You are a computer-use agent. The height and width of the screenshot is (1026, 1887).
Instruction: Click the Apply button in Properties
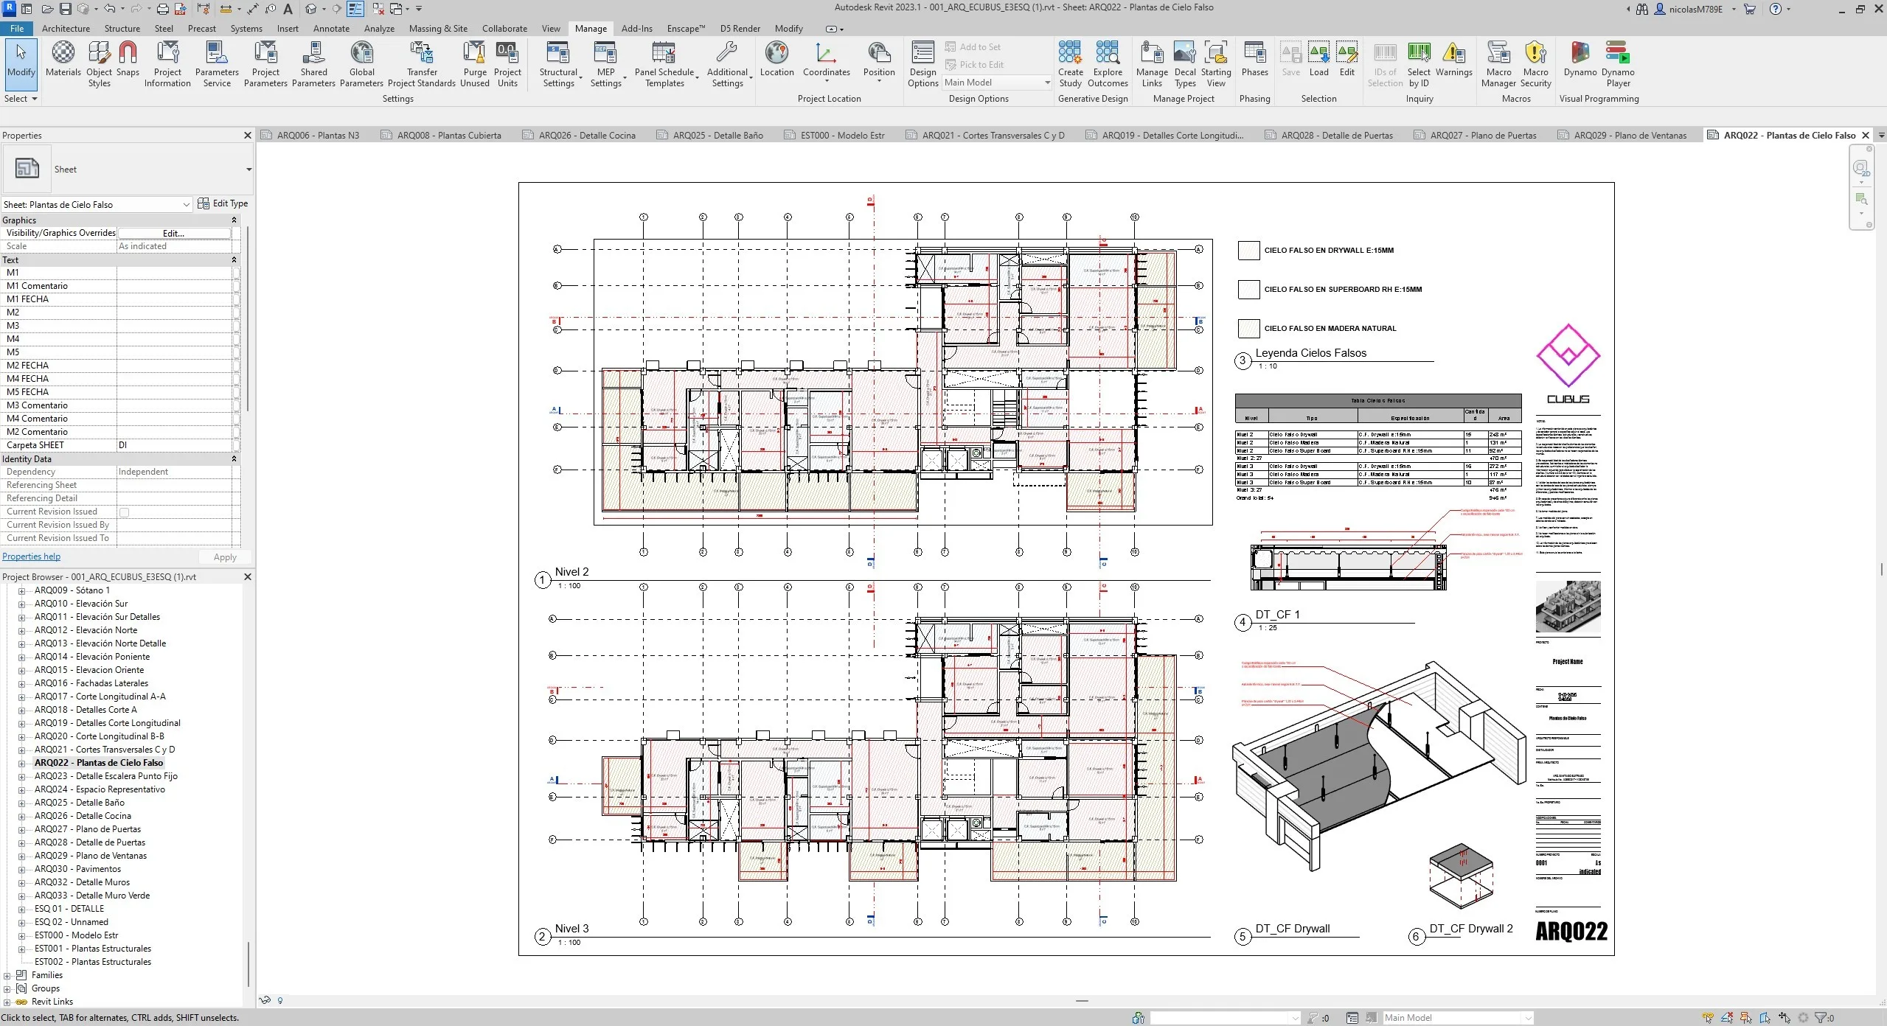[225, 557]
